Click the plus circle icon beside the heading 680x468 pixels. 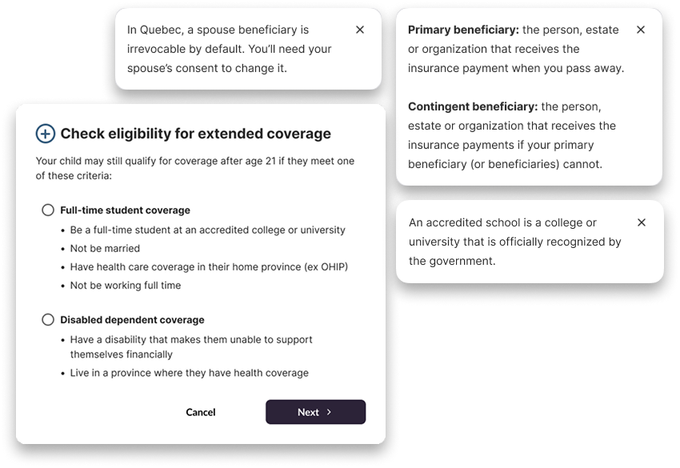click(46, 134)
